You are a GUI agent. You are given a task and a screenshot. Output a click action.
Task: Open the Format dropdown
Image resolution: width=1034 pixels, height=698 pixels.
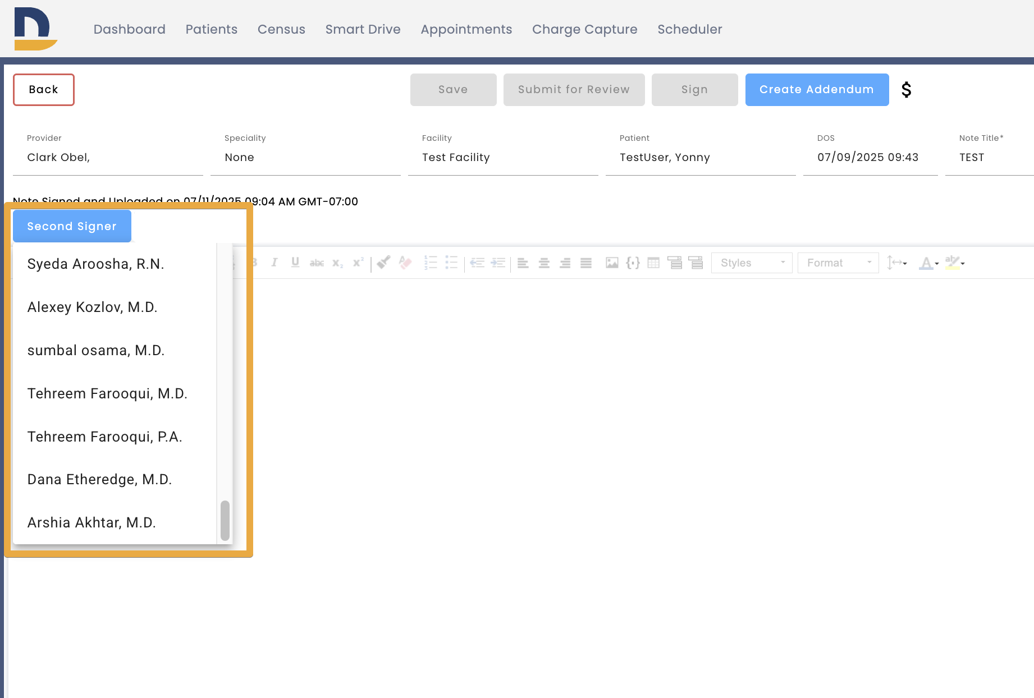(838, 263)
